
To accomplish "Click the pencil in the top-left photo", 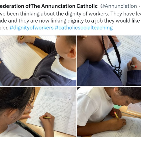I will 21,39.
